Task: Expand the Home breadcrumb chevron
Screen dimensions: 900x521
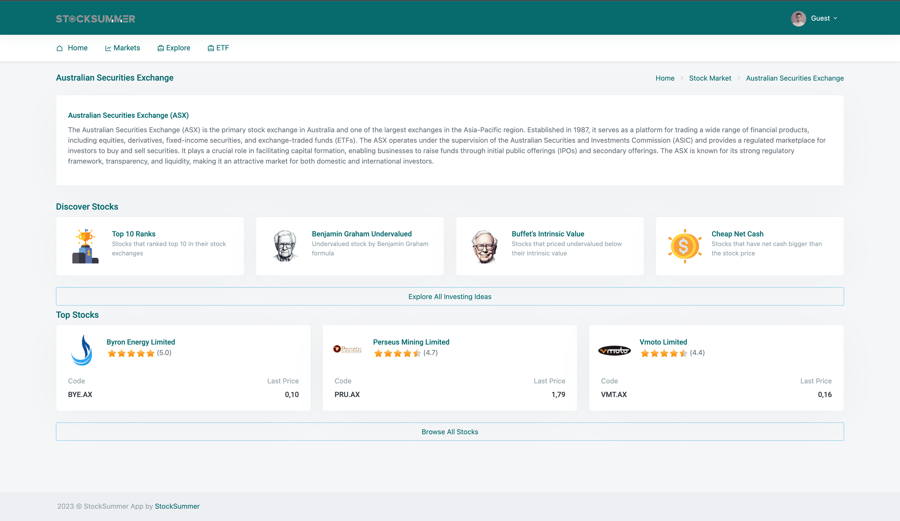Action: [683, 78]
